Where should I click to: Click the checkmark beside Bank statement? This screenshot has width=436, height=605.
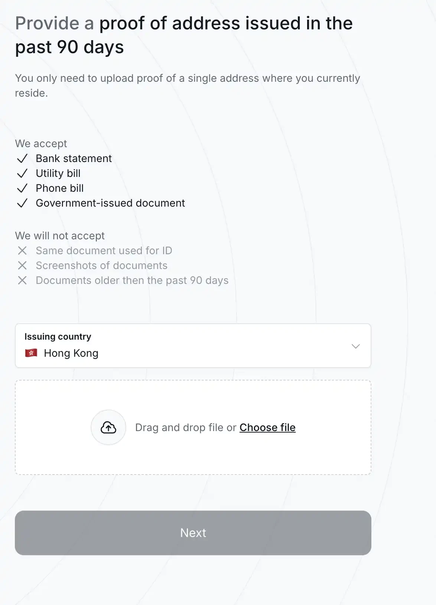tap(23, 158)
